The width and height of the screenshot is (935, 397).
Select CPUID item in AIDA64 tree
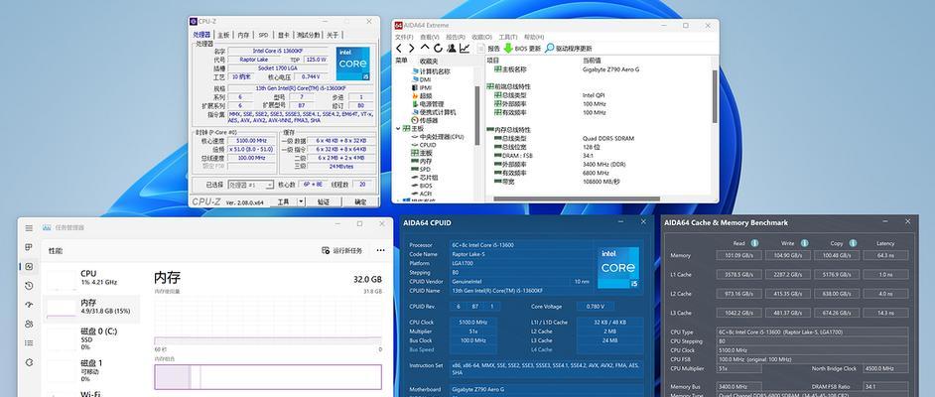pyautogui.click(x=424, y=145)
